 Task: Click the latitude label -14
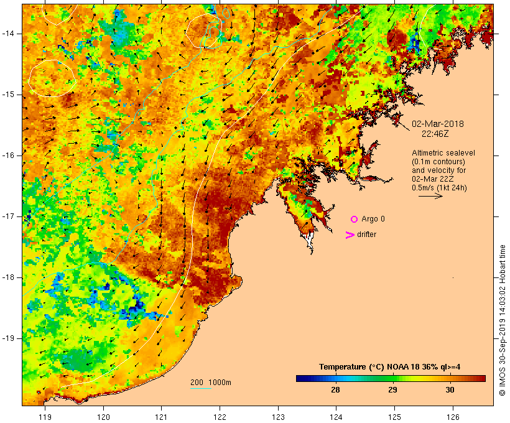(x=7, y=34)
